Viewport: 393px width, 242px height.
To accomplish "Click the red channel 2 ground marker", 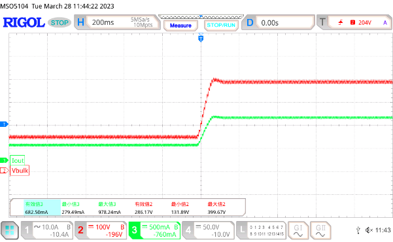I will [4, 171].
